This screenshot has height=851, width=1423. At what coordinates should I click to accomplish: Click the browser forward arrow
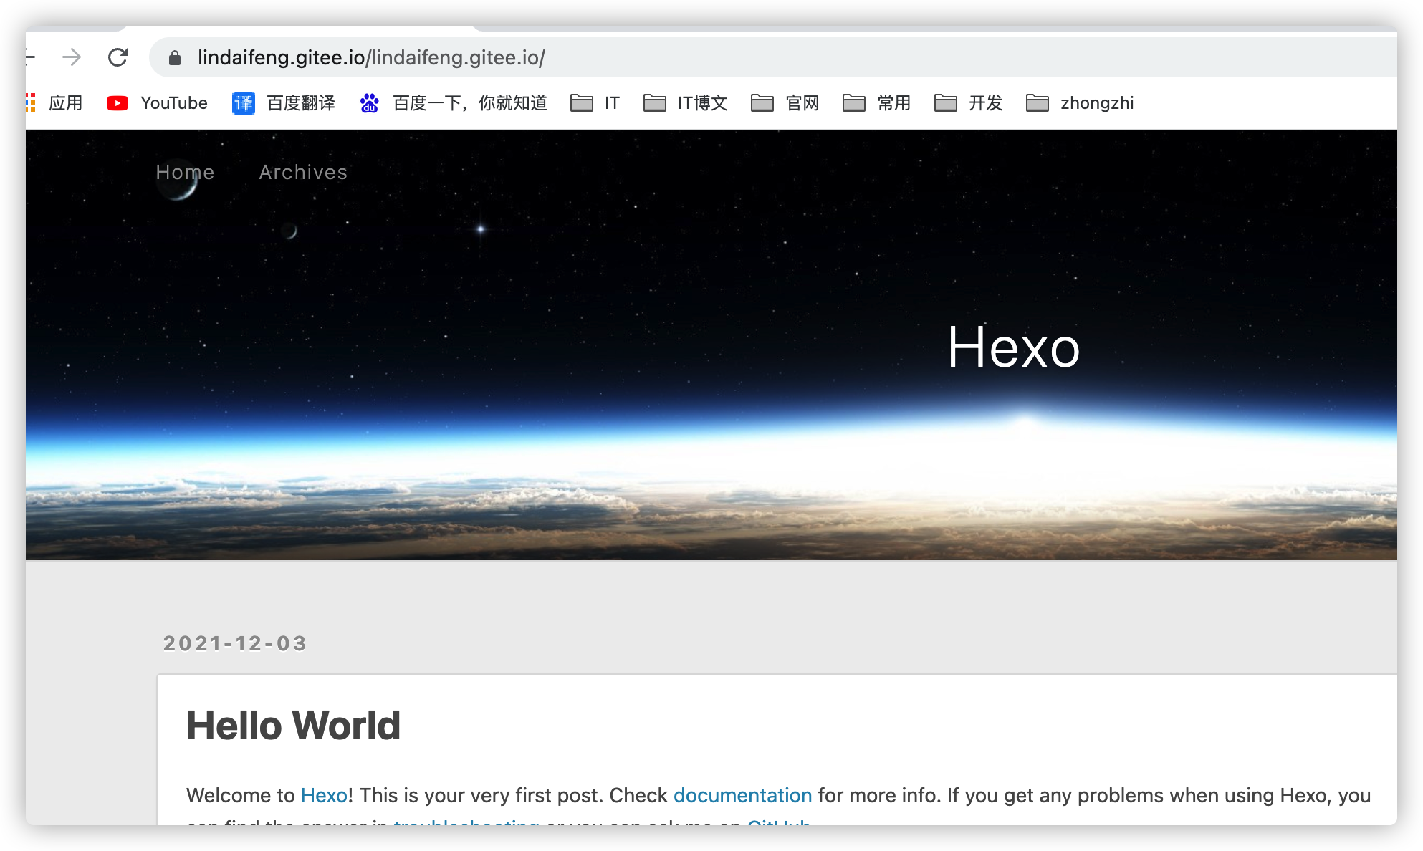coord(72,57)
